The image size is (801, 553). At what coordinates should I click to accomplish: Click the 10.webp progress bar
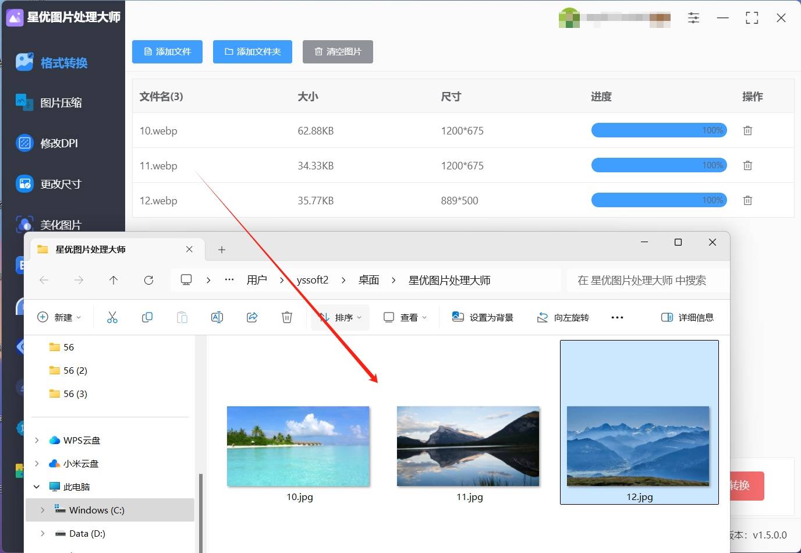(659, 130)
